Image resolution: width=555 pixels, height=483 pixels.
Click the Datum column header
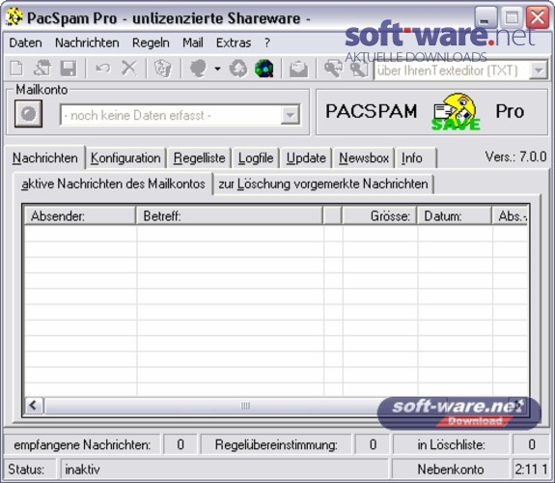pos(454,215)
